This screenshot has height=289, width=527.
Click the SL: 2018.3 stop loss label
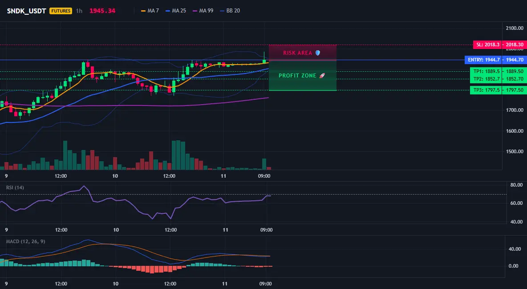pyautogui.click(x=488, y=45)
